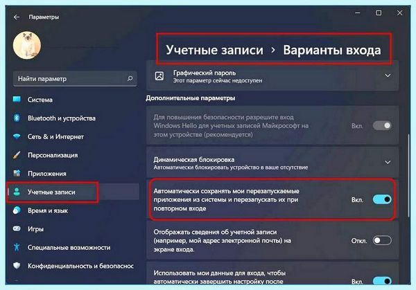Click the Графический пароль picture icon
This screenshot has height=290, width=416.
pos(159,76)
